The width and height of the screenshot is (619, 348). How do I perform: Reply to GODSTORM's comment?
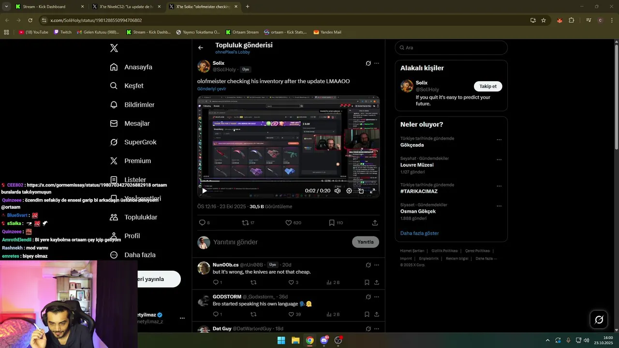click(x=216, y=314)
